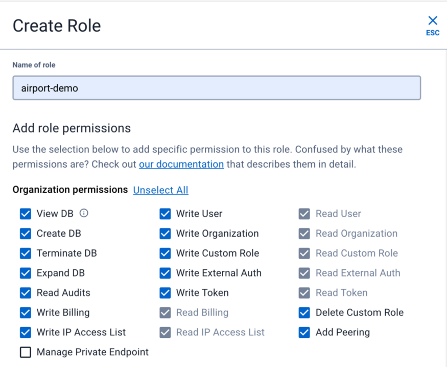Disable the Terminate DB permission
447x367 pixels.
26,253
